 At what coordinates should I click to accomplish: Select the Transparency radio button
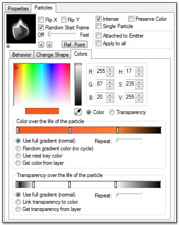point(112,112)
